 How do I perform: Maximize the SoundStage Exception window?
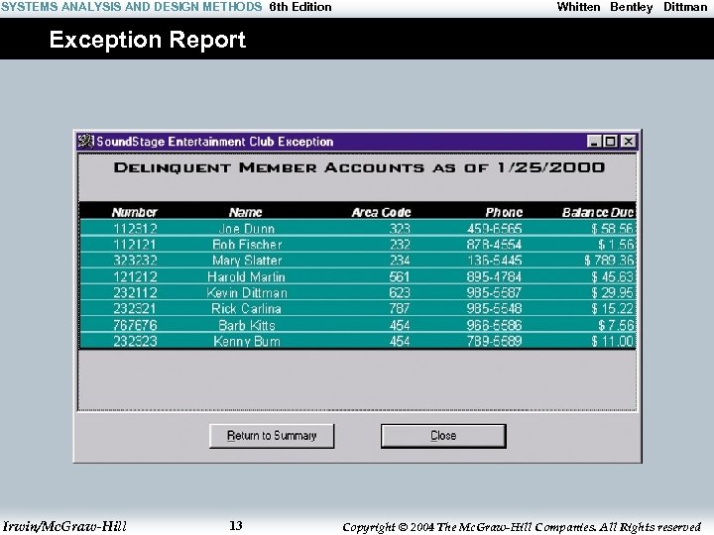pos(610,142)
